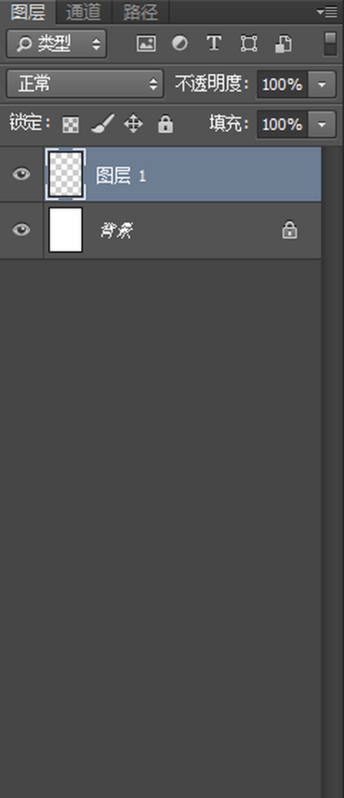Open the 类型 filter type dropdown
The height and width of the screenshot is (798, 344).
(56, 44)
